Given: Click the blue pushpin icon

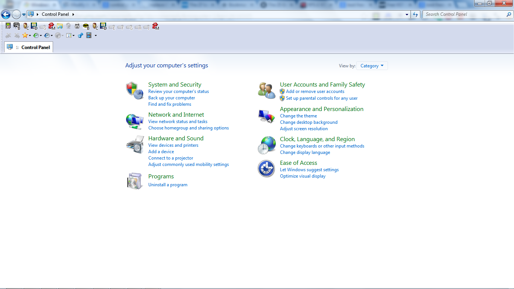Looking at the screenshot, I should point(80,35).
